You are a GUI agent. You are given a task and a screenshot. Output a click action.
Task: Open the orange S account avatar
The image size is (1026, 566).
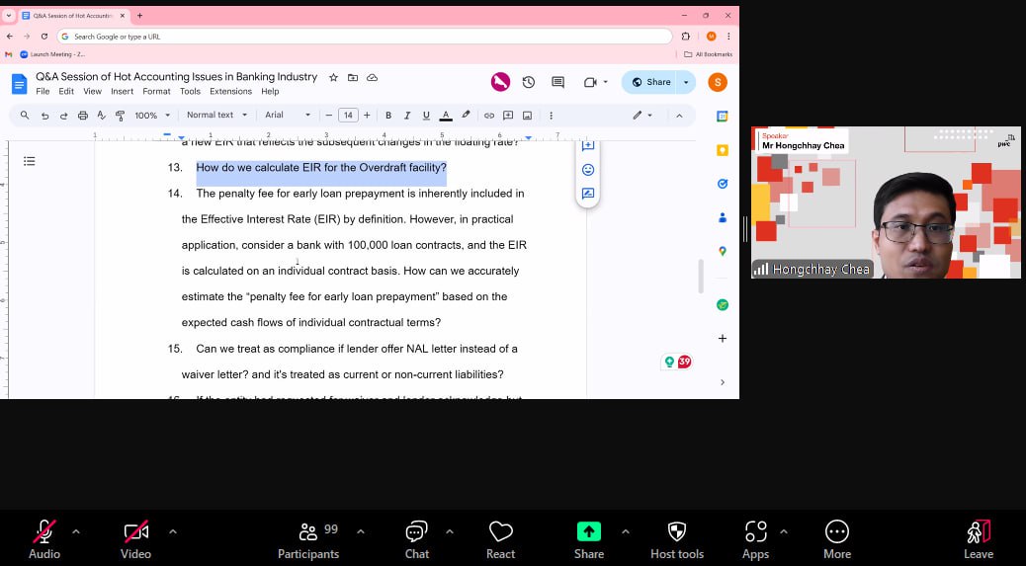(718, 82)
